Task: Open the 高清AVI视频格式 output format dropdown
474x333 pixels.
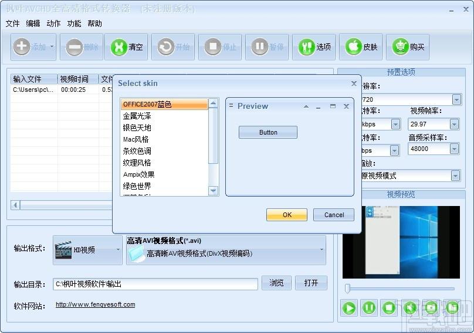Action: [x=321, y=250]
